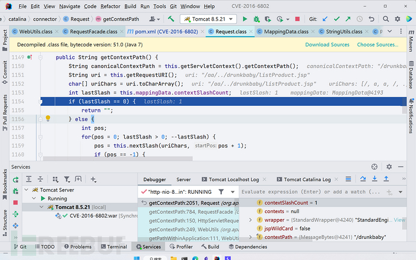The height and width of the screenshot is (260, 416).
Task: Build project with hammer icon
Action: pos(171,19)
